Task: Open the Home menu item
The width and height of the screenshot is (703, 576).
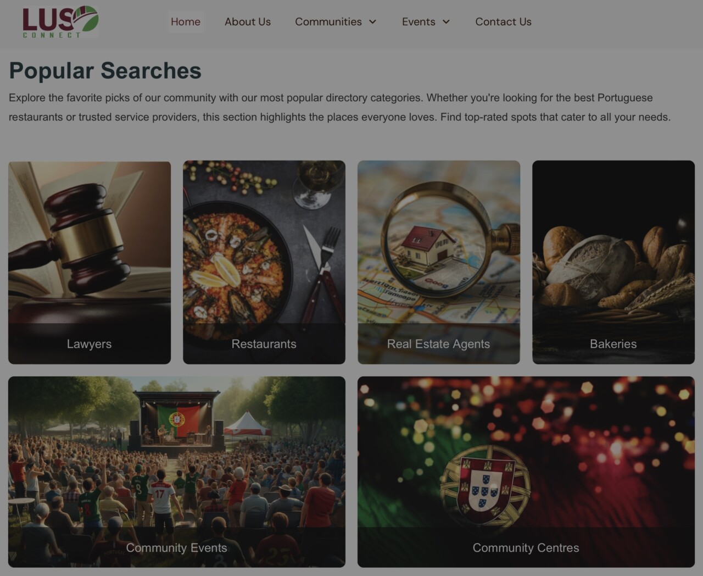Action: (x=186, y=22)
